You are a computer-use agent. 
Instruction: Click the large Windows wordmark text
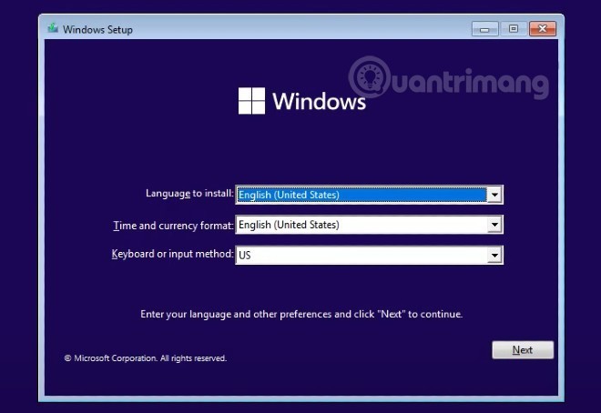[x=319, y=101]
